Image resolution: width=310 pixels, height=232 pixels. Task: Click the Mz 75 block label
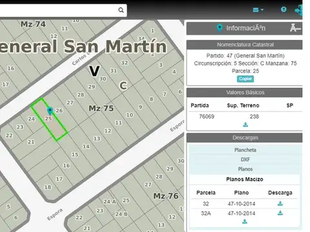point(101,108)
